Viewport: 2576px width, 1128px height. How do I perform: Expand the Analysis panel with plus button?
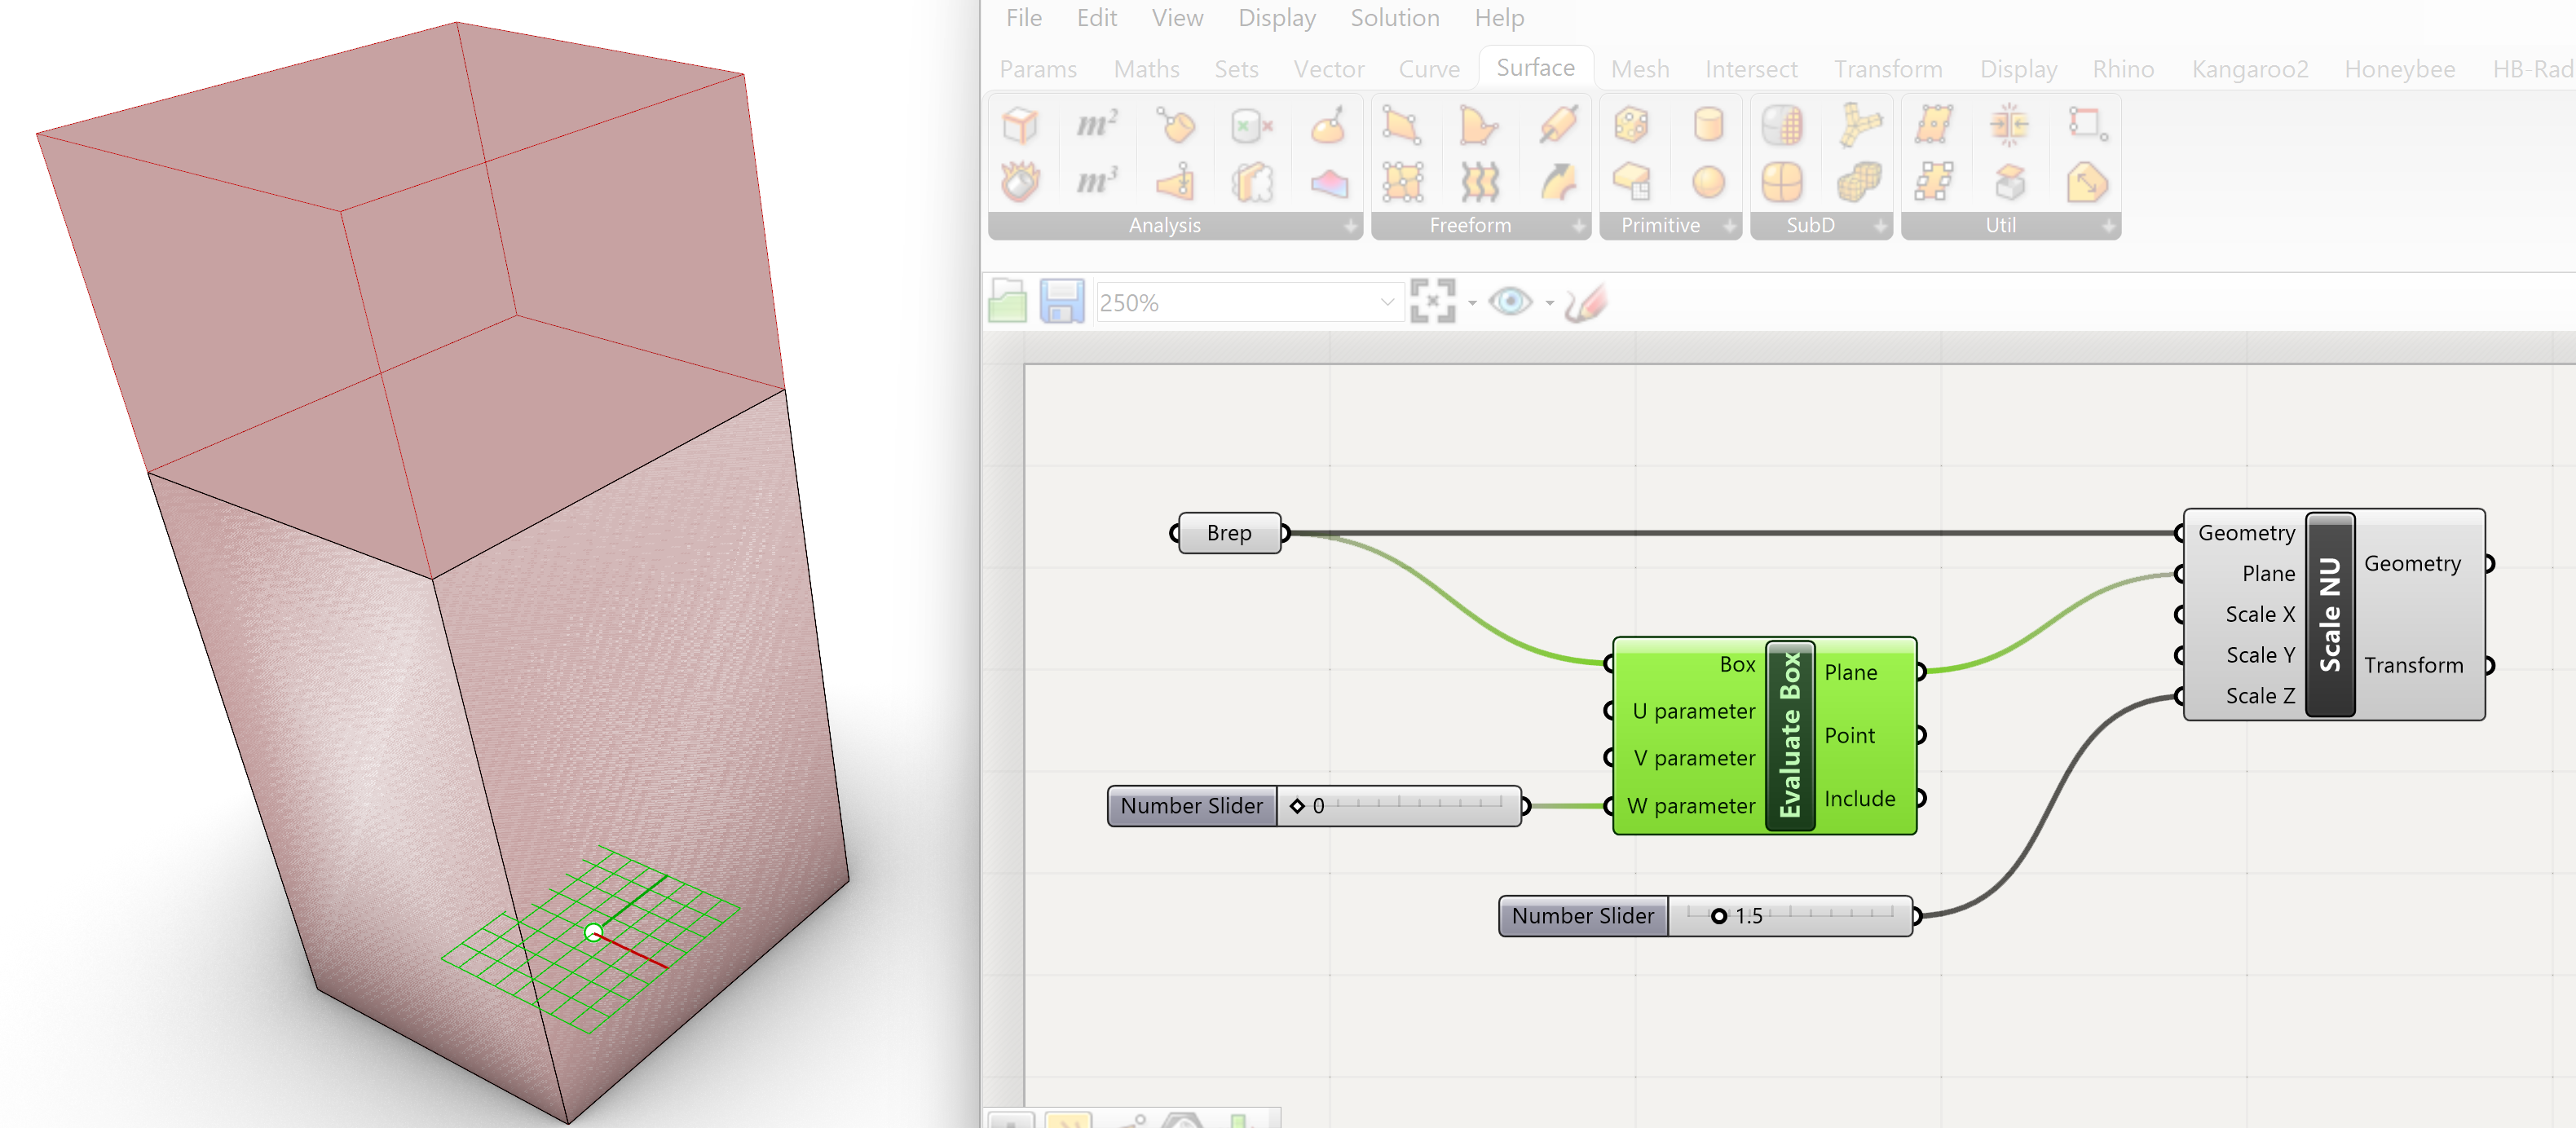point(1351,226)
